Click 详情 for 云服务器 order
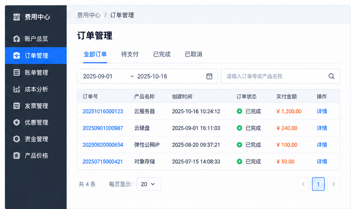Screen dimensions: 351x209 (x=322, y=111)
